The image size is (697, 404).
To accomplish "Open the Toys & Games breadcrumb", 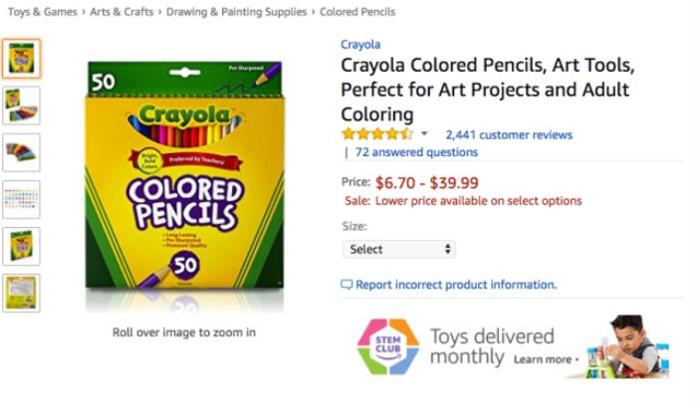I will pos(42,12).
